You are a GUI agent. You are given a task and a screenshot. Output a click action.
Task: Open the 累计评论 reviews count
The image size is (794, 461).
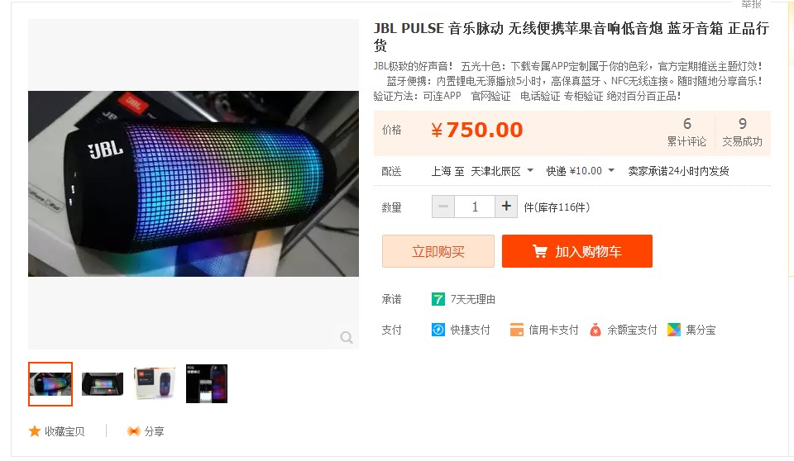[x=686, y=132]
